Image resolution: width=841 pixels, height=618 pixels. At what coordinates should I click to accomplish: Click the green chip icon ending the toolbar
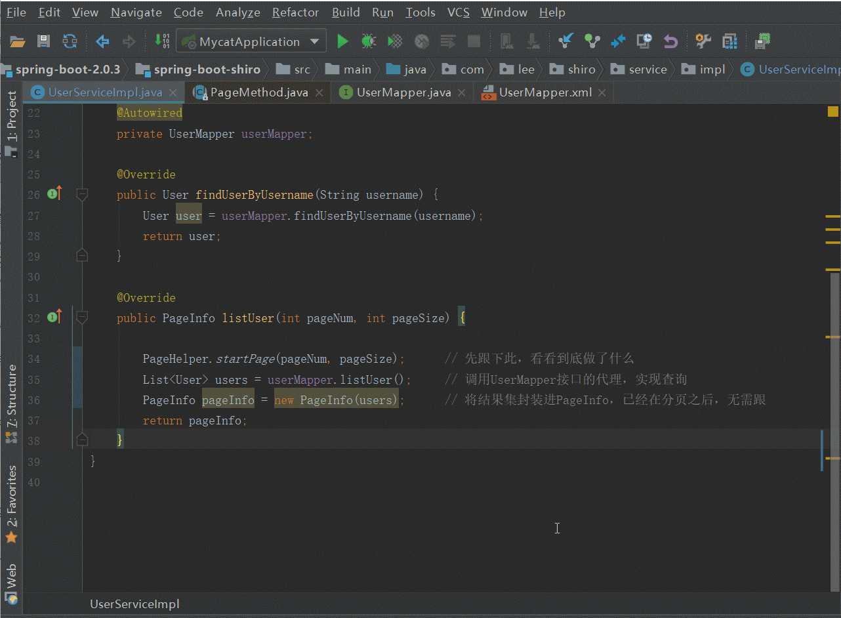[x=762, y=42]
